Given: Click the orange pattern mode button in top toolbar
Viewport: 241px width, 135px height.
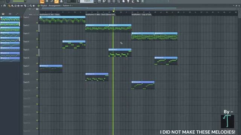Looking at the screenshot, I should (x=42, y=1).
